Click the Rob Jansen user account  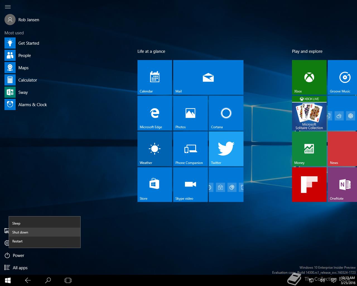tap(22, 20)
